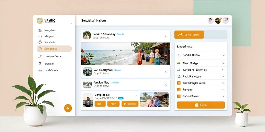Image resolution: width=265 pixels, height=132 pixels.
Task: Click the rightmost avatar with notification badge
Action: pos(226,20)
